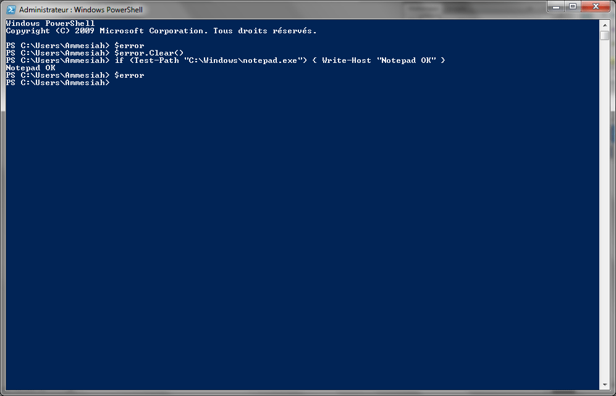This screenshot has width=616, height=396.
Task: Click the current empty prompt line
Action: tap(57, 82)
